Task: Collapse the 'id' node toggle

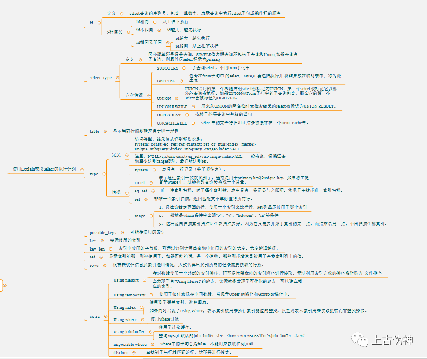Action: pos(99,23)
